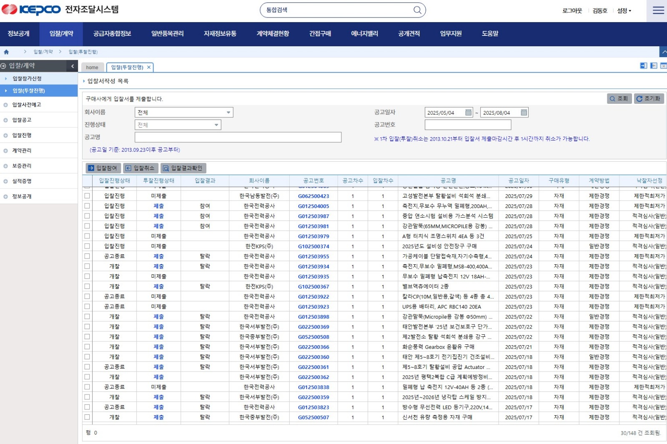Click the 입찰/계약 breadcrumb link
This screenshot has height=444, width=667.
click(x=43, y=52)
